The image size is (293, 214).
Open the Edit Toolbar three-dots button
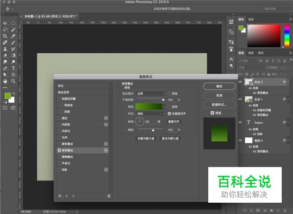pyautogui.click(x=5, y=88)
